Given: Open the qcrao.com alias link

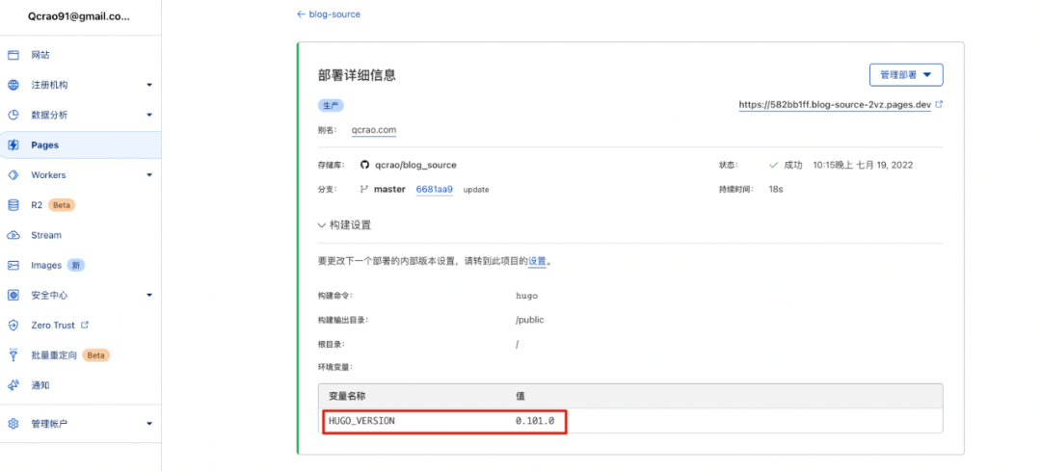Looking at the screenshot, I should (x=374, y=130).
